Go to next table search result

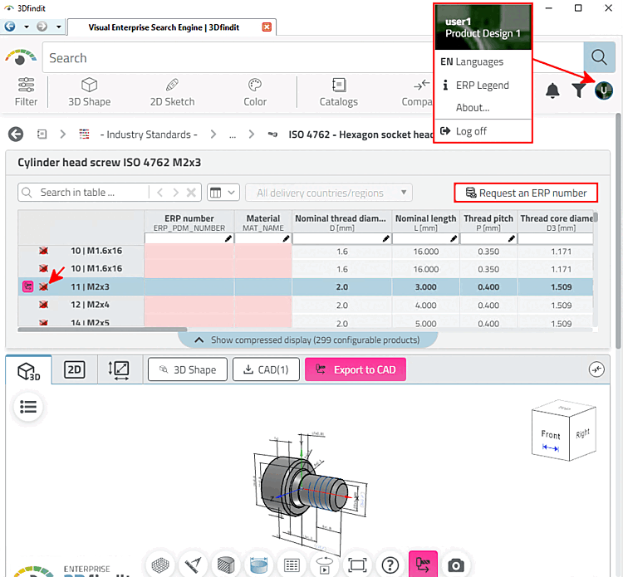click(x=175, y=193)
